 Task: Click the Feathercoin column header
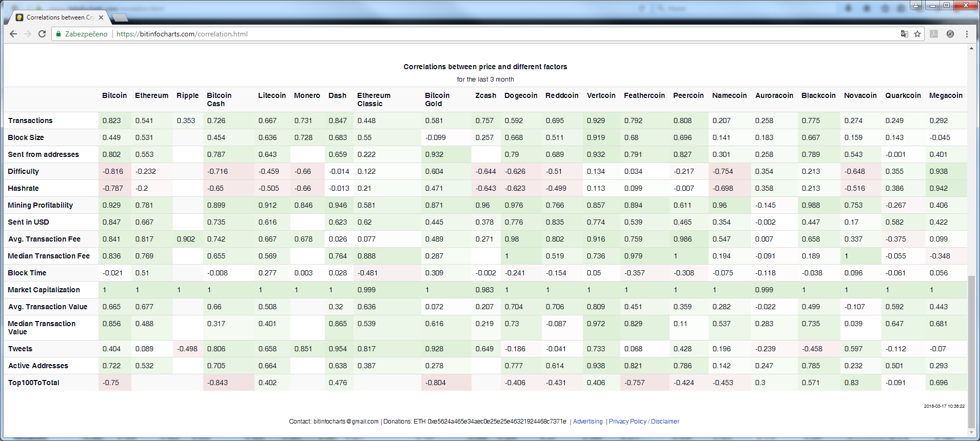tap(644, 95)
